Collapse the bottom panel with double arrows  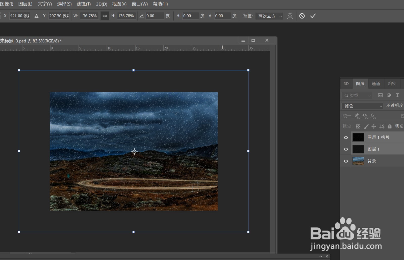coord(321,256)
